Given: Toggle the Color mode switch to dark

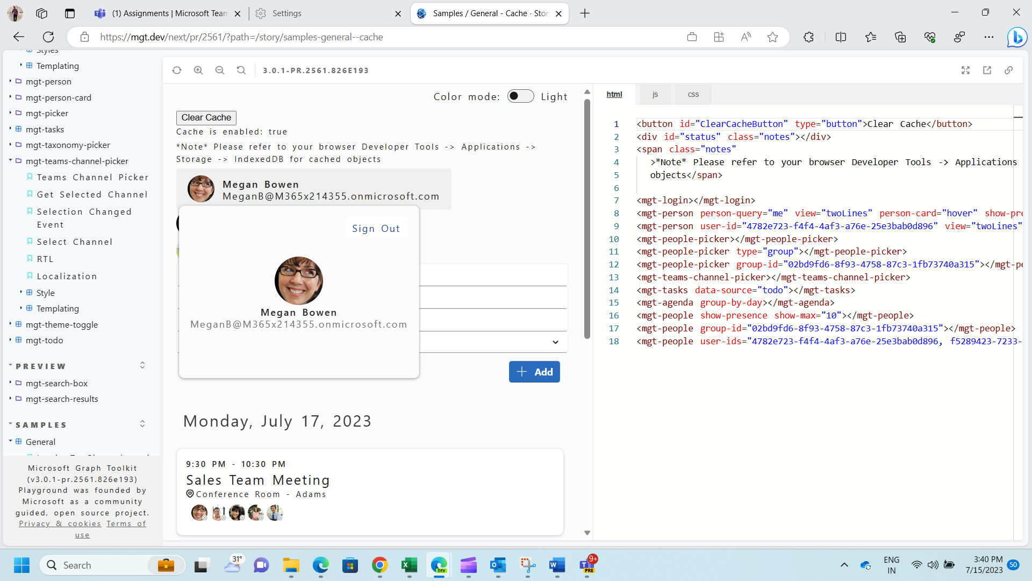Looking at the screenshot, I should 520,96.
